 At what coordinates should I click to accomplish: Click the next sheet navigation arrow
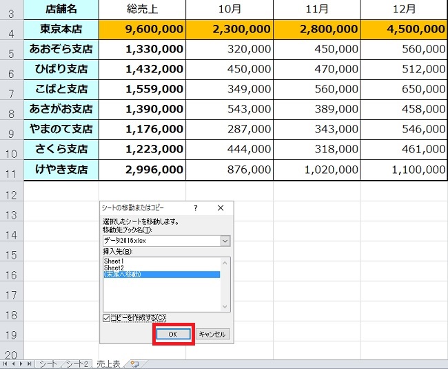pyautogui.click(x=21, y=363)
